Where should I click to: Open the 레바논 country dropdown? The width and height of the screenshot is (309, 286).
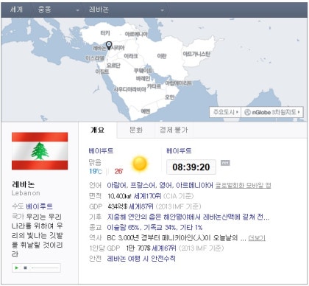point(126,10)
